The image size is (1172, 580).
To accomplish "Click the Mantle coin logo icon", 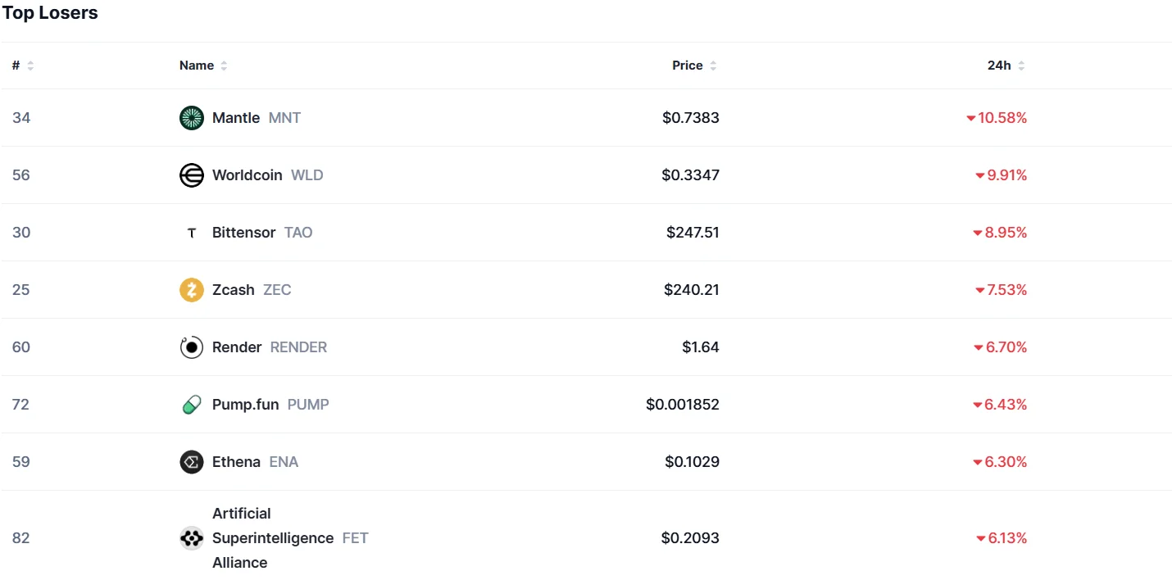I will [x=191, y=118].
